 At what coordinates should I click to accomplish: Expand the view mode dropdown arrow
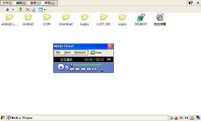(x=45, y=10)
